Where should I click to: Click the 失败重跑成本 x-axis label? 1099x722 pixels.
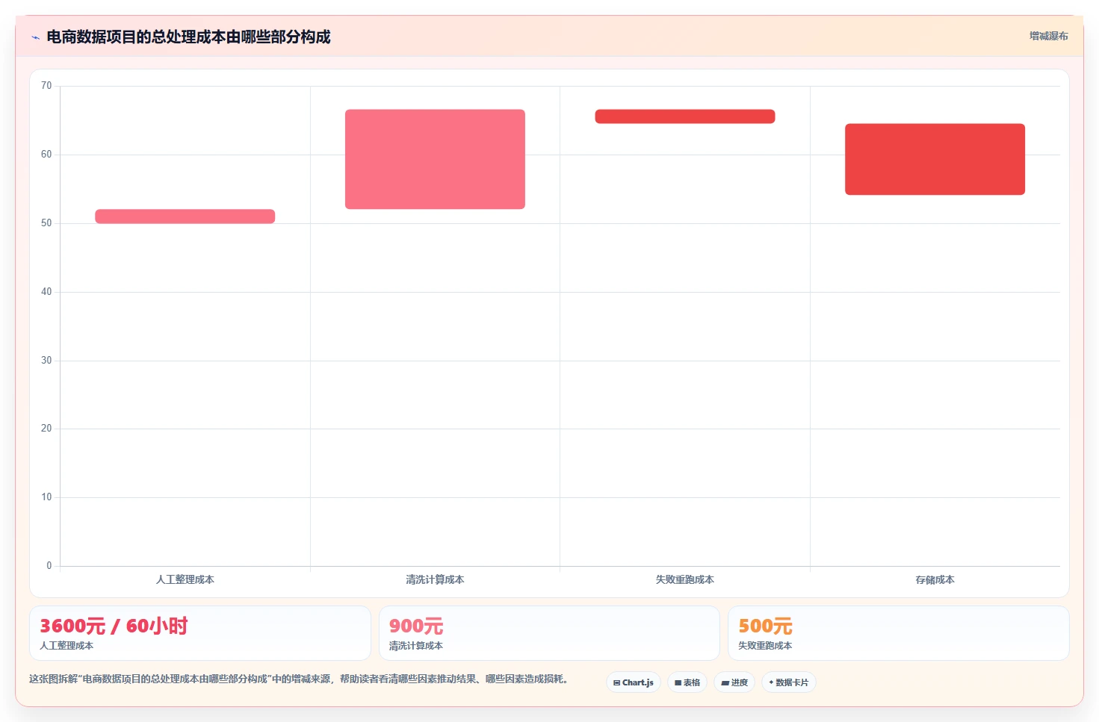(685, 579)
